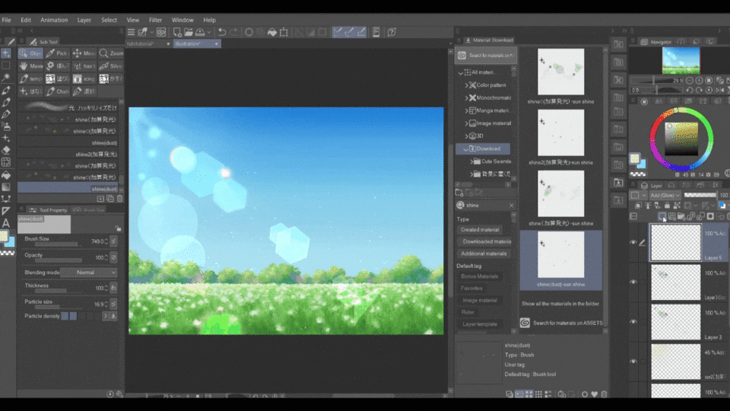This screenshot has height=411, width=730.
Task: Click the help question mark icon
Action: 392,32
